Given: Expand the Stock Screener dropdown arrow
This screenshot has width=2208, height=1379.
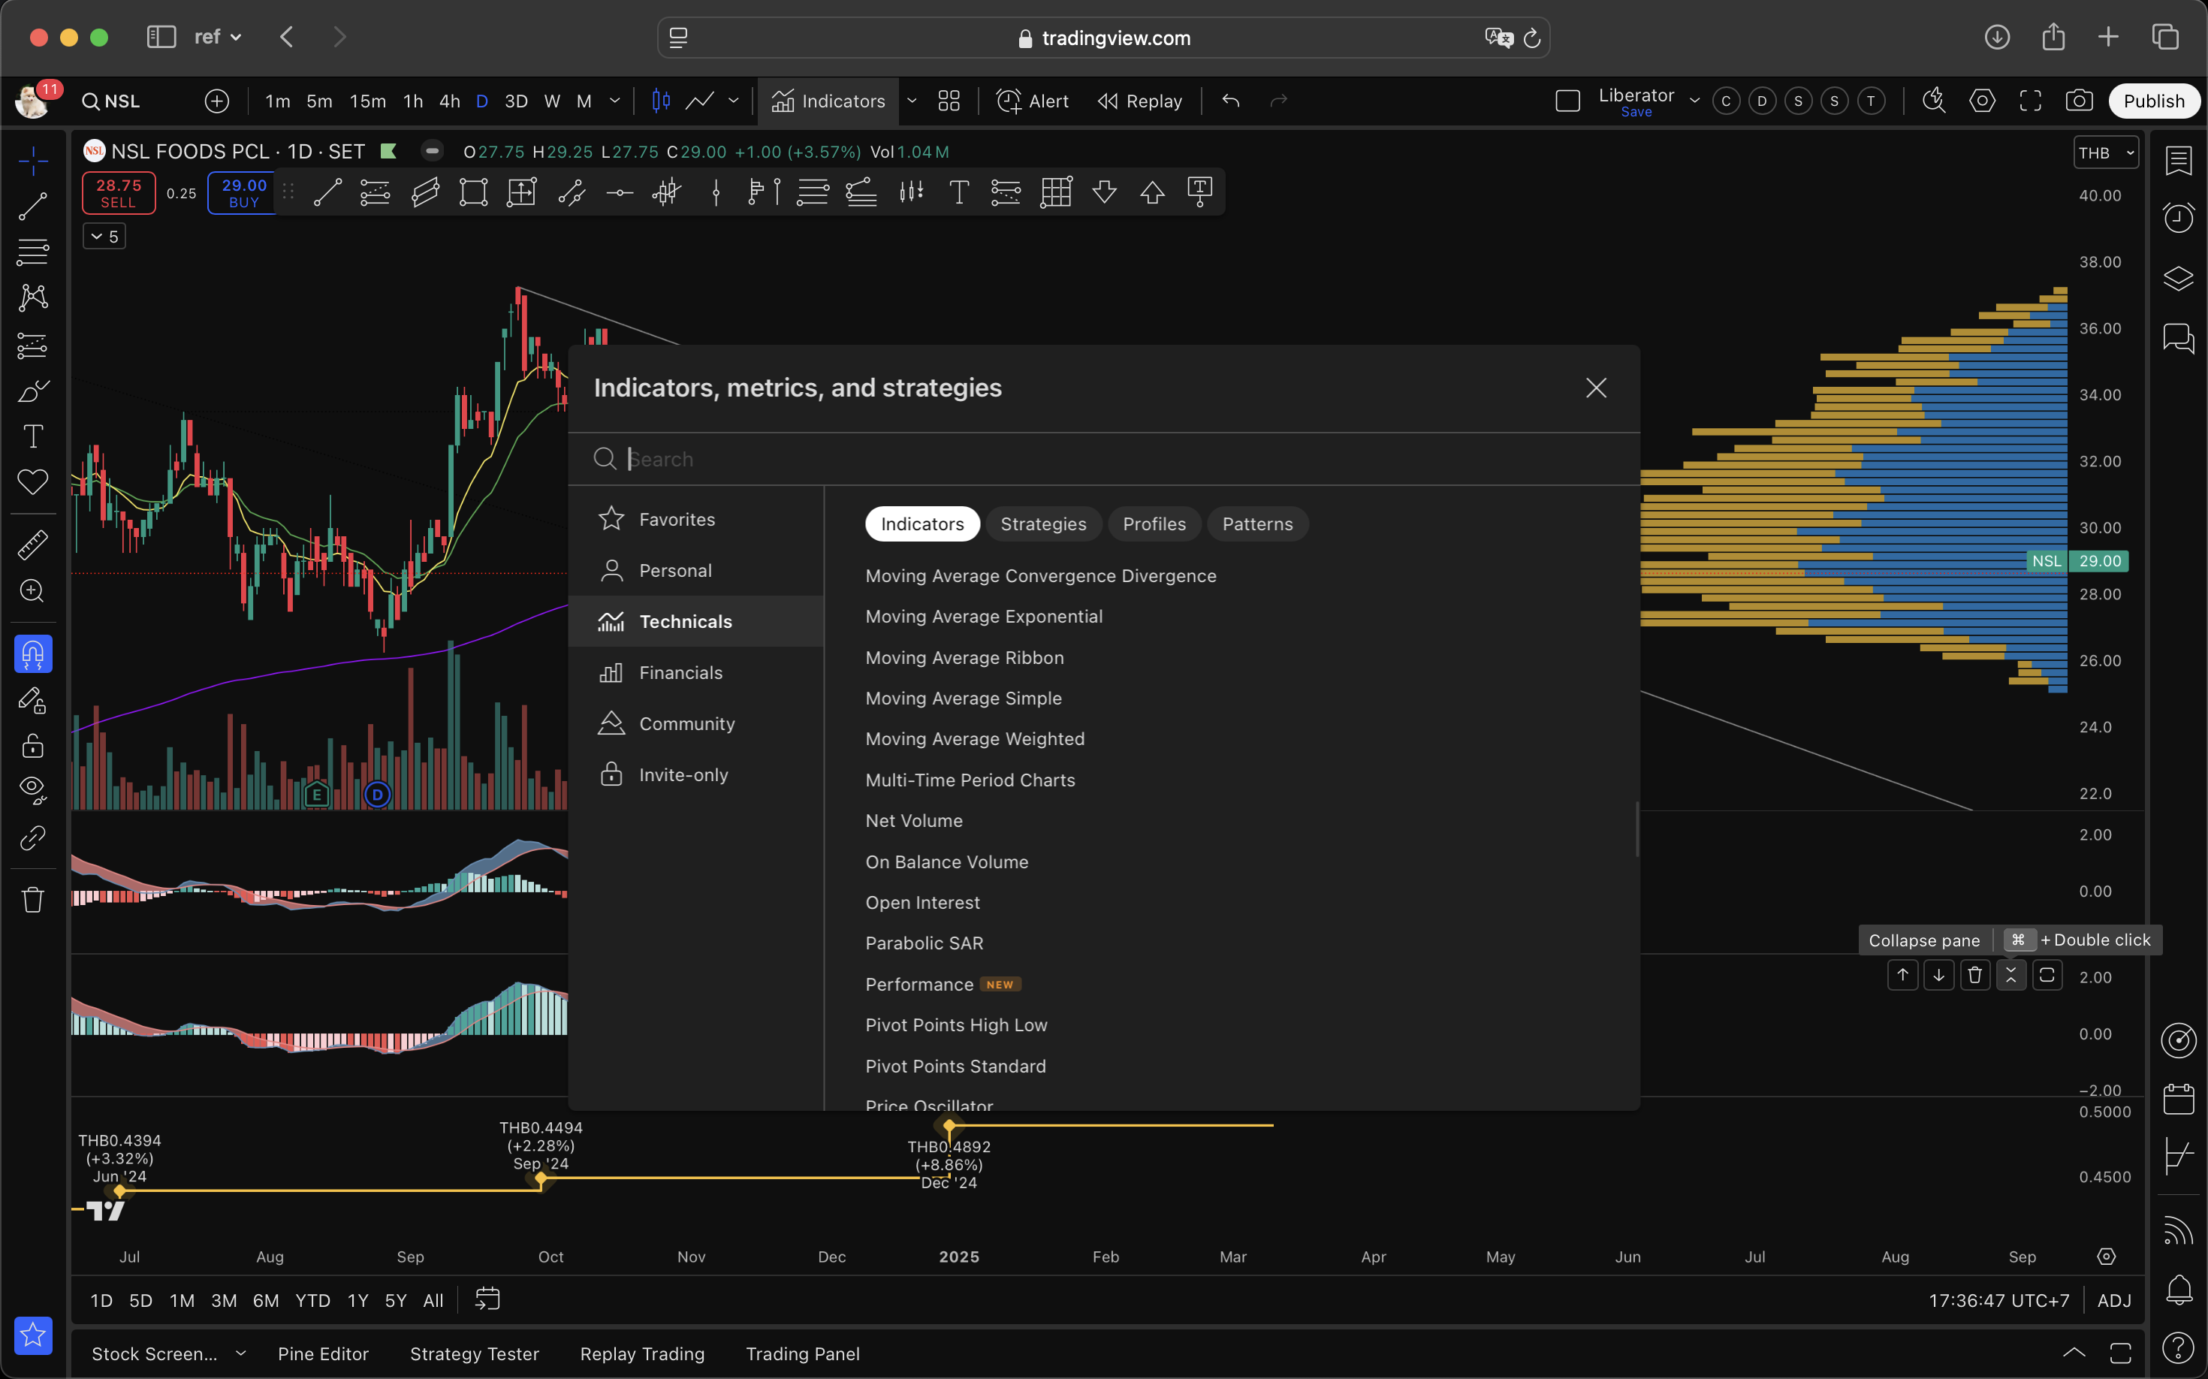Looking at the screenshot, I should tap(241, 1354).
